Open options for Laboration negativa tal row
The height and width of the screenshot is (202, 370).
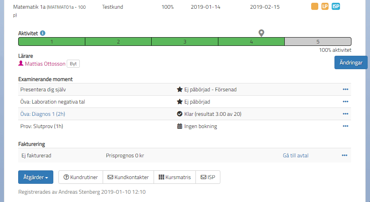346,102
